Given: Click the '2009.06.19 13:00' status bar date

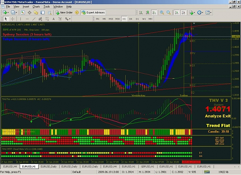Looking at the screenshot, I should tap(108, 172).
